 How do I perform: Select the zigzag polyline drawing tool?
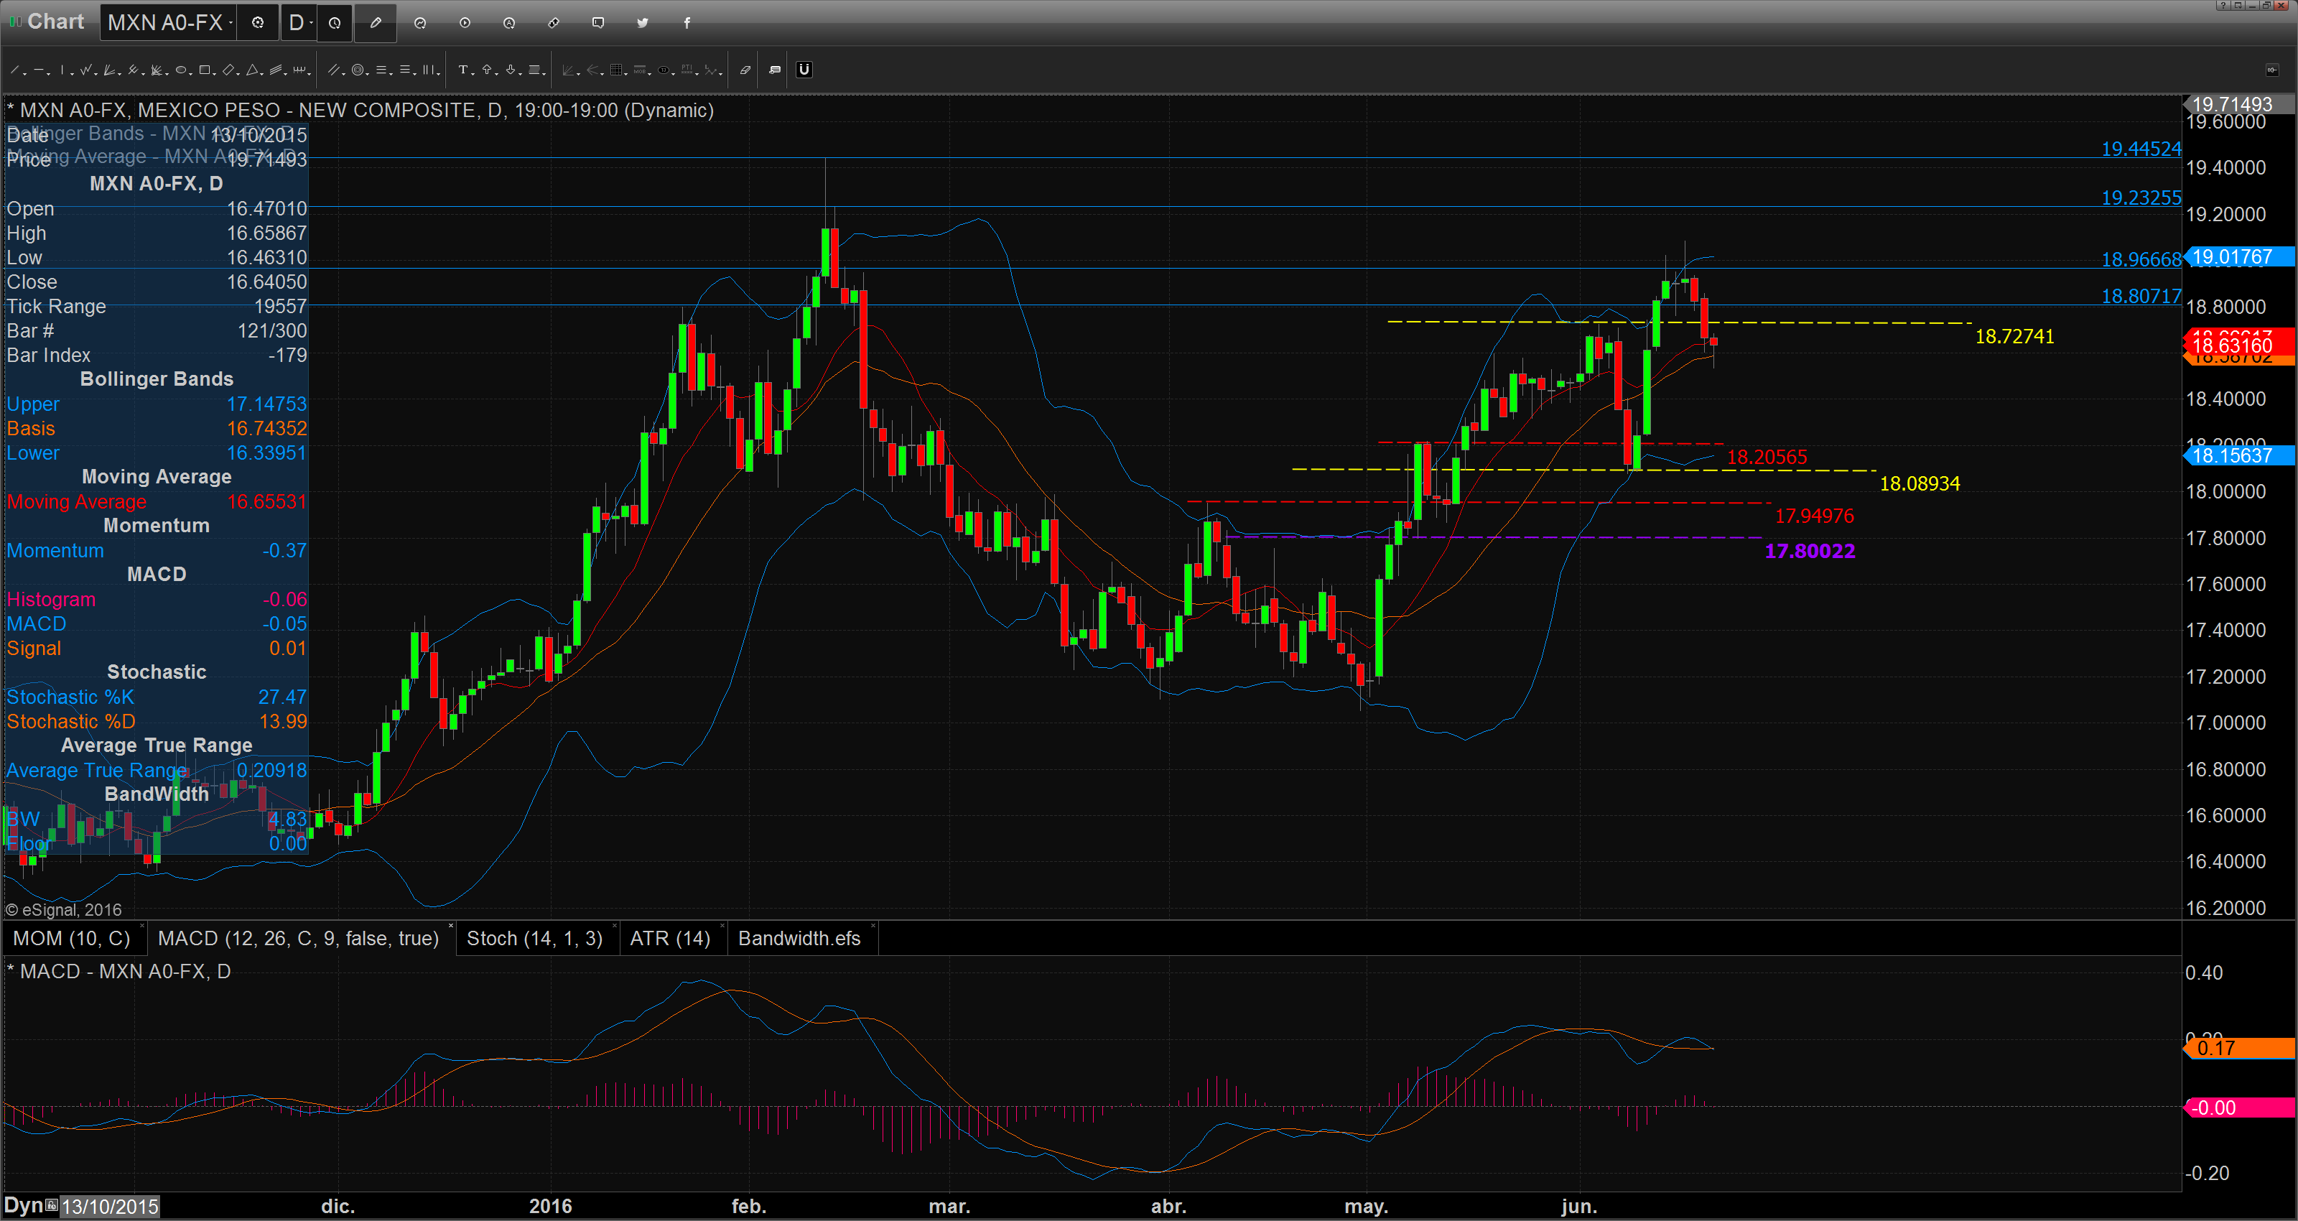point(85,70)
